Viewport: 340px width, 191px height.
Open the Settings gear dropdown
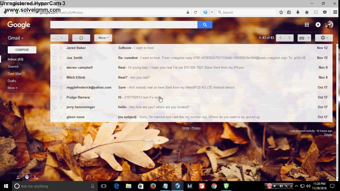pos(324,38)
